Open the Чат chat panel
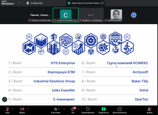 tap(73, 110)
